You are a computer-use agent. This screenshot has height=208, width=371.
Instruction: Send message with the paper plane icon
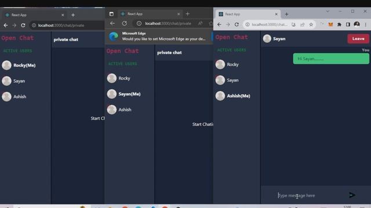352,195
